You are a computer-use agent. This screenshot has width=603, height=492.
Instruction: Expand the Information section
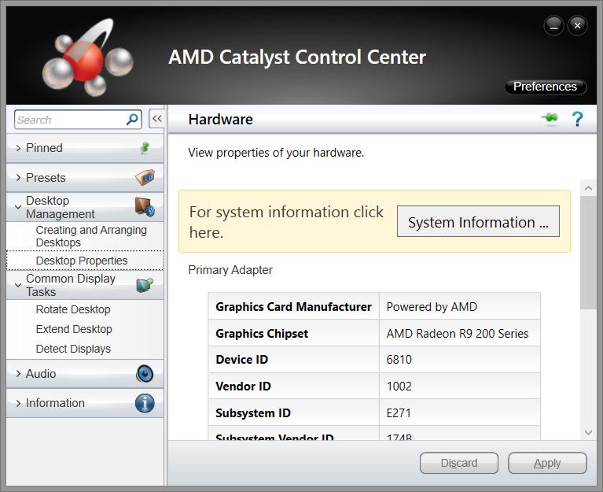pyautogui.click(x=18, y=403)
